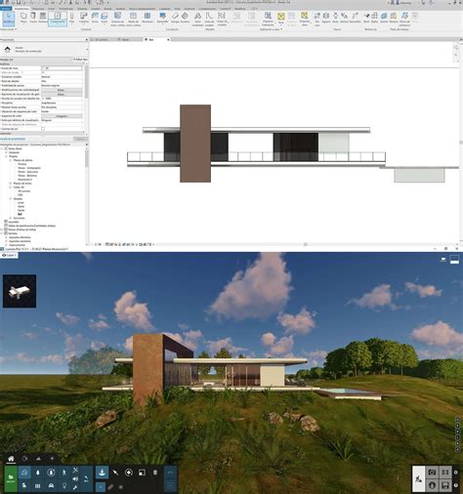
Task: Select the Componente tool
Action: tap(58, 19)
